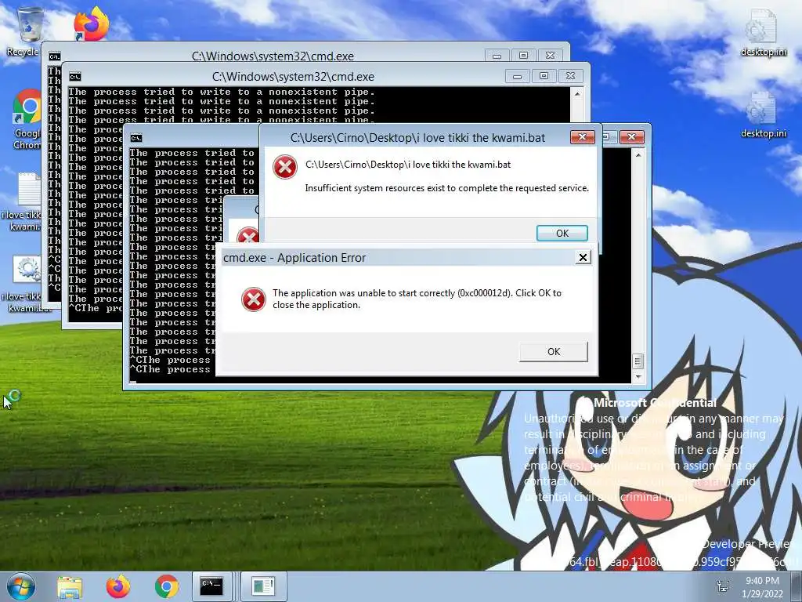The height and width of the screenshot is (602, 802).
Task: Click the scrollbar thumb in the front cmd window
Action: (638, 361)
